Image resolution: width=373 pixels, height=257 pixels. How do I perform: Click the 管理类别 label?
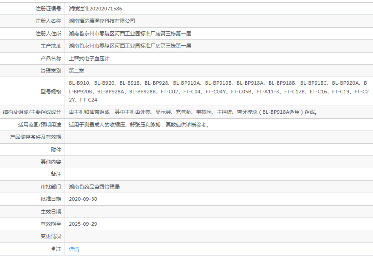pos(51,71)
